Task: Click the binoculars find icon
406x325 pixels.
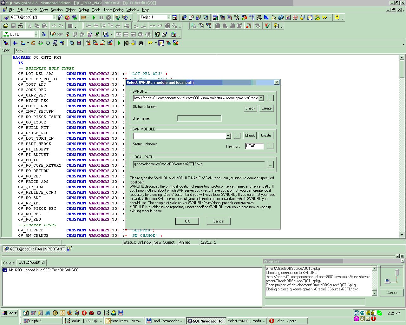Action: (x=141, y=43)
